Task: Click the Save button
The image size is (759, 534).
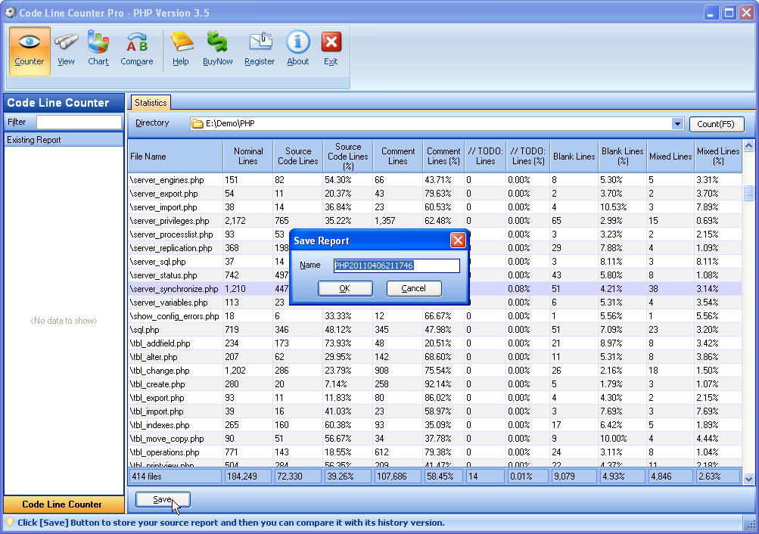Action: click(163, 500)
